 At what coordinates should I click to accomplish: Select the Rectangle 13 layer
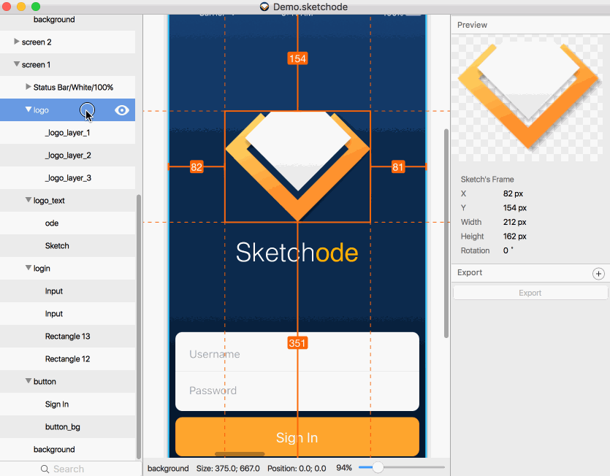coord(68,337)
